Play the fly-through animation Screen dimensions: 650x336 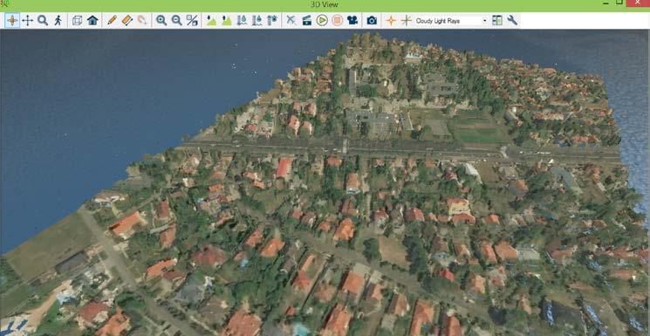click(x=322, y=20)
